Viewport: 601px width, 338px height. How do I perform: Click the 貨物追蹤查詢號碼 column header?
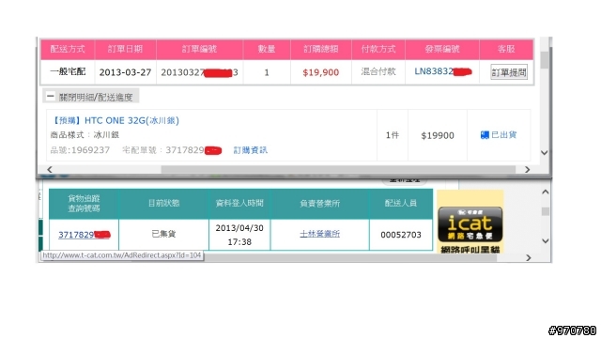point(84,203)
